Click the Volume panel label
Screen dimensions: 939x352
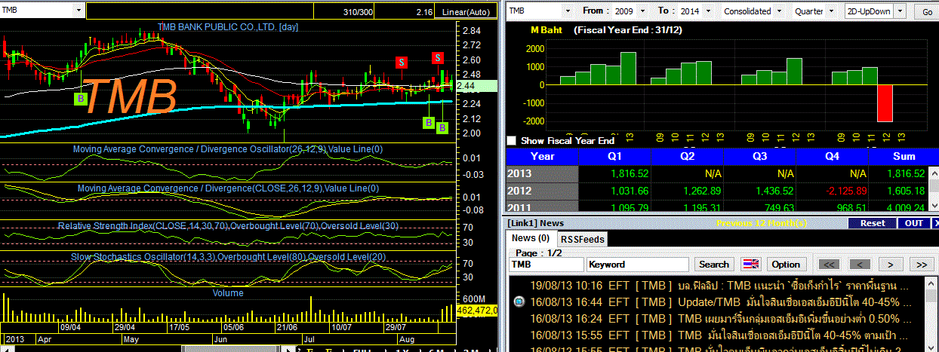click(228, 292)
